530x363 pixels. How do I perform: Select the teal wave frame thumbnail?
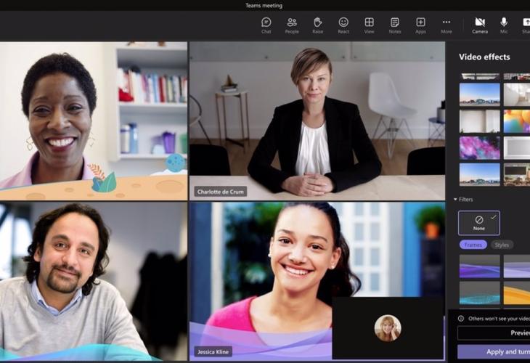tap(479, 293)
